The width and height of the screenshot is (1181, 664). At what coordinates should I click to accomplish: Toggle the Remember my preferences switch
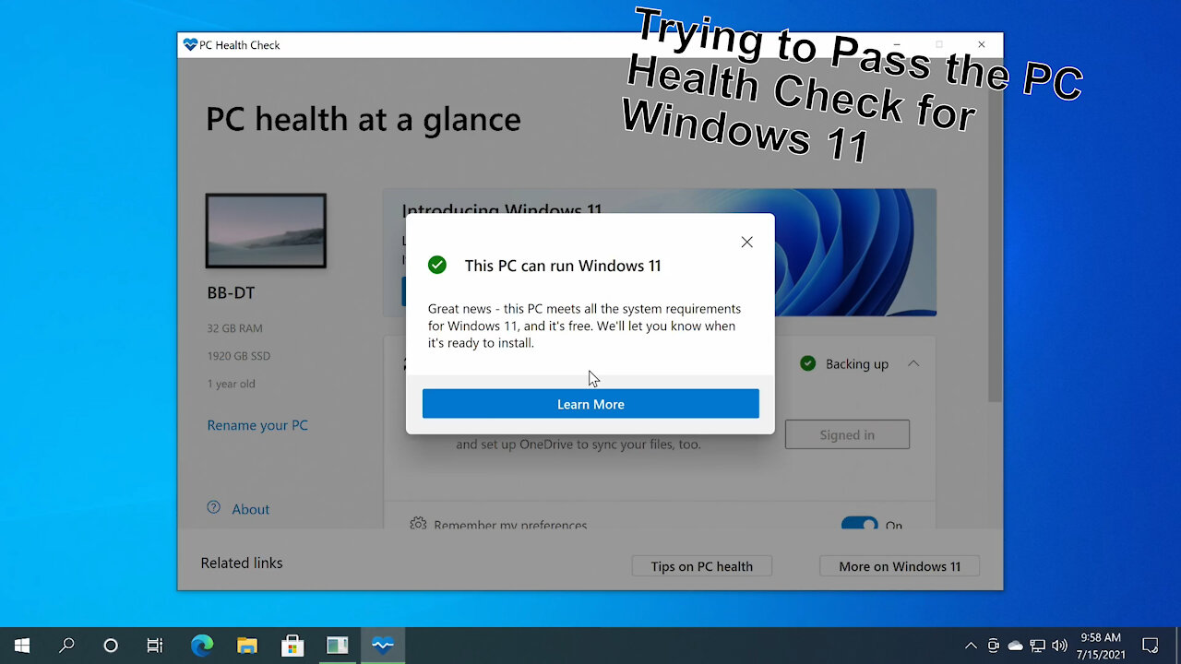[860, 523]
